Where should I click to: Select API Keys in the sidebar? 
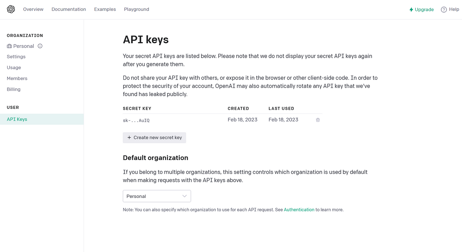(42, 119)
